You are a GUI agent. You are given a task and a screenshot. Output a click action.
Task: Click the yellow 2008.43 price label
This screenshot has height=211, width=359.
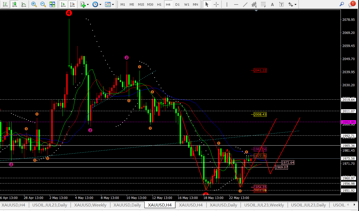point(260,114)
